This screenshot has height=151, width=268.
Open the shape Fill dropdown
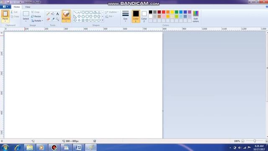coord(110,16)
